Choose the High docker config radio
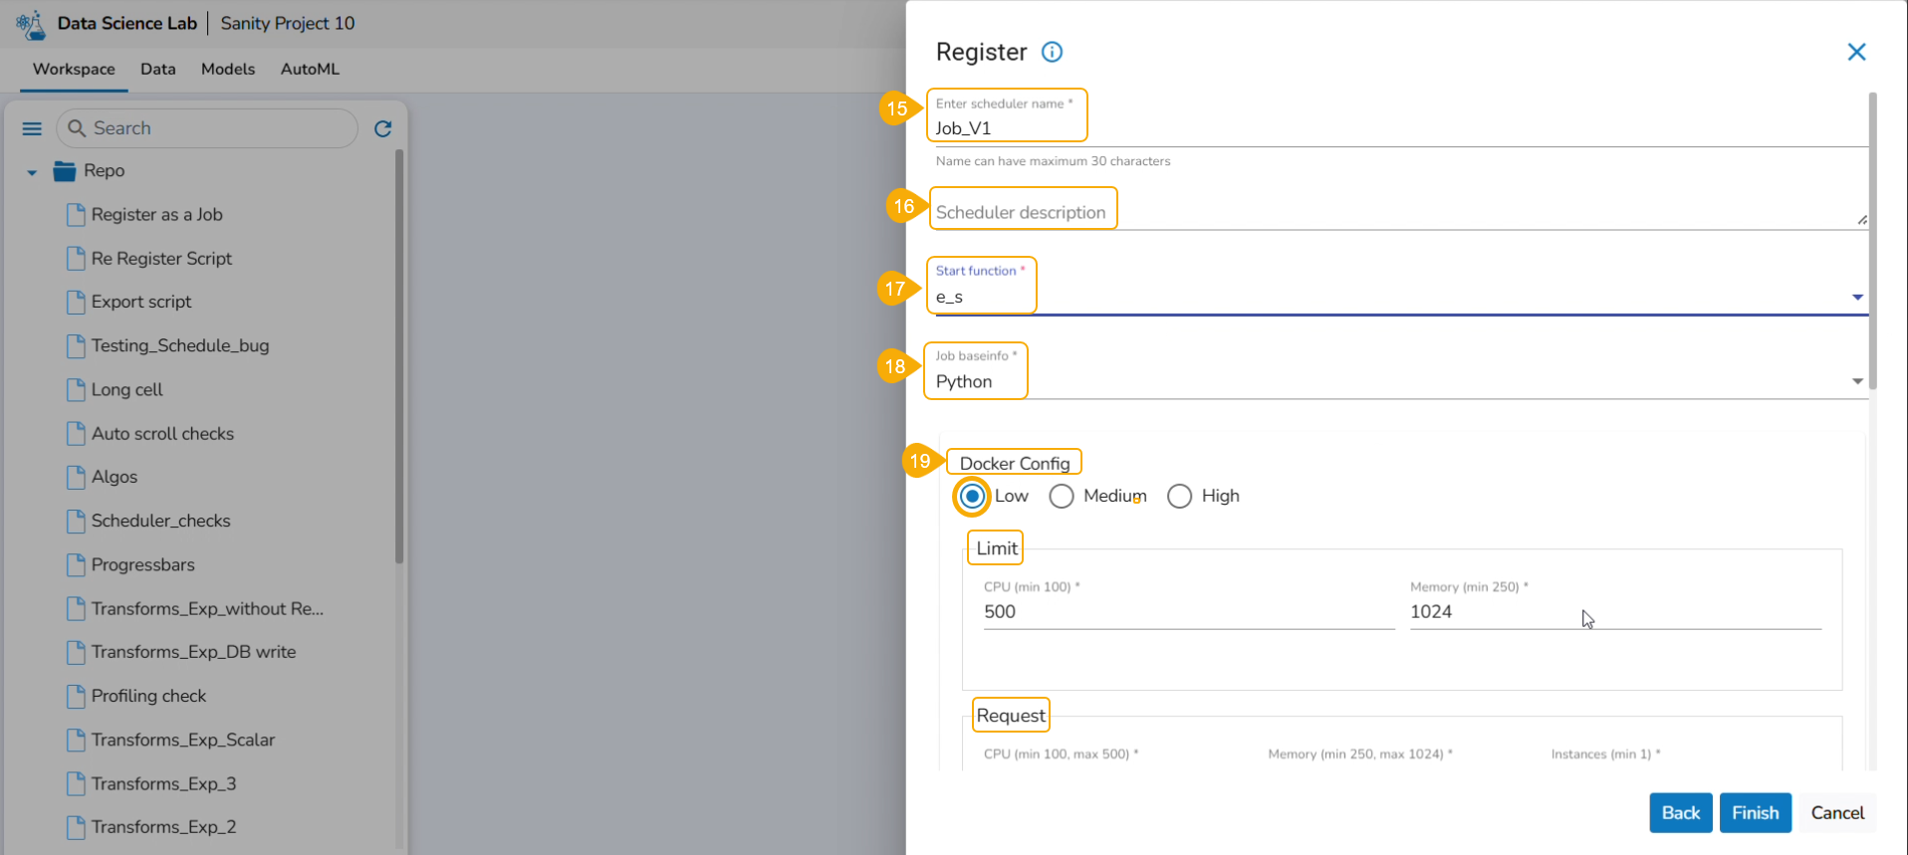Image resolution: width=1908 pixels, height=855 pixels. (x=1179, y=496)
